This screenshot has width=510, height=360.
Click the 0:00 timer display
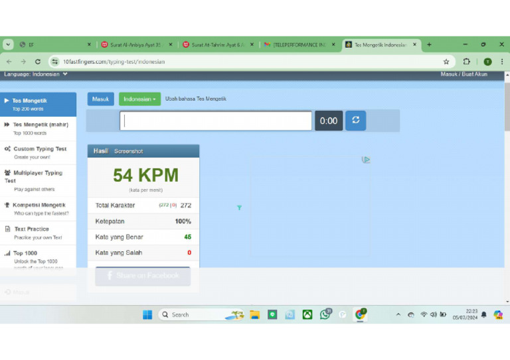(x=329, y=121)
